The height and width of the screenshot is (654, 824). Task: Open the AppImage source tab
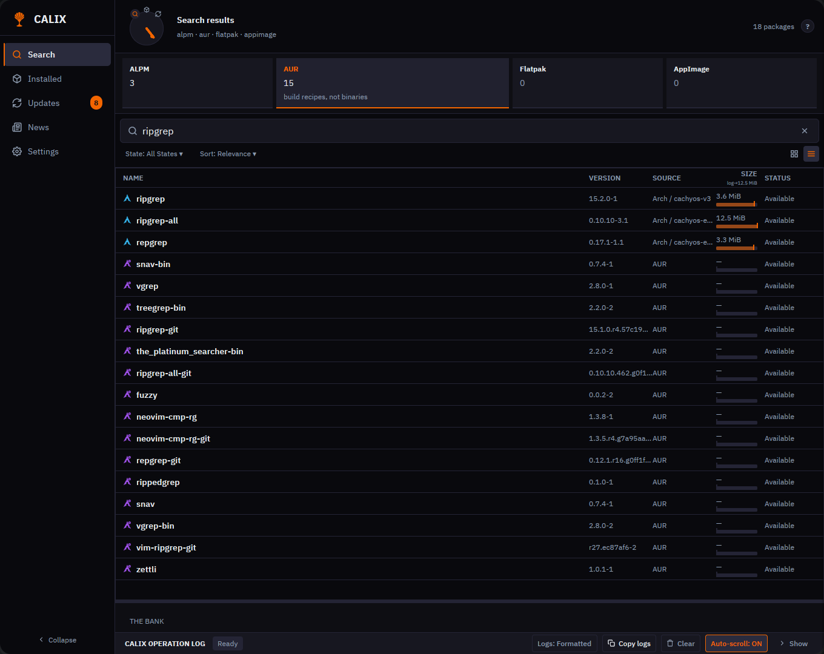(742, 83)
